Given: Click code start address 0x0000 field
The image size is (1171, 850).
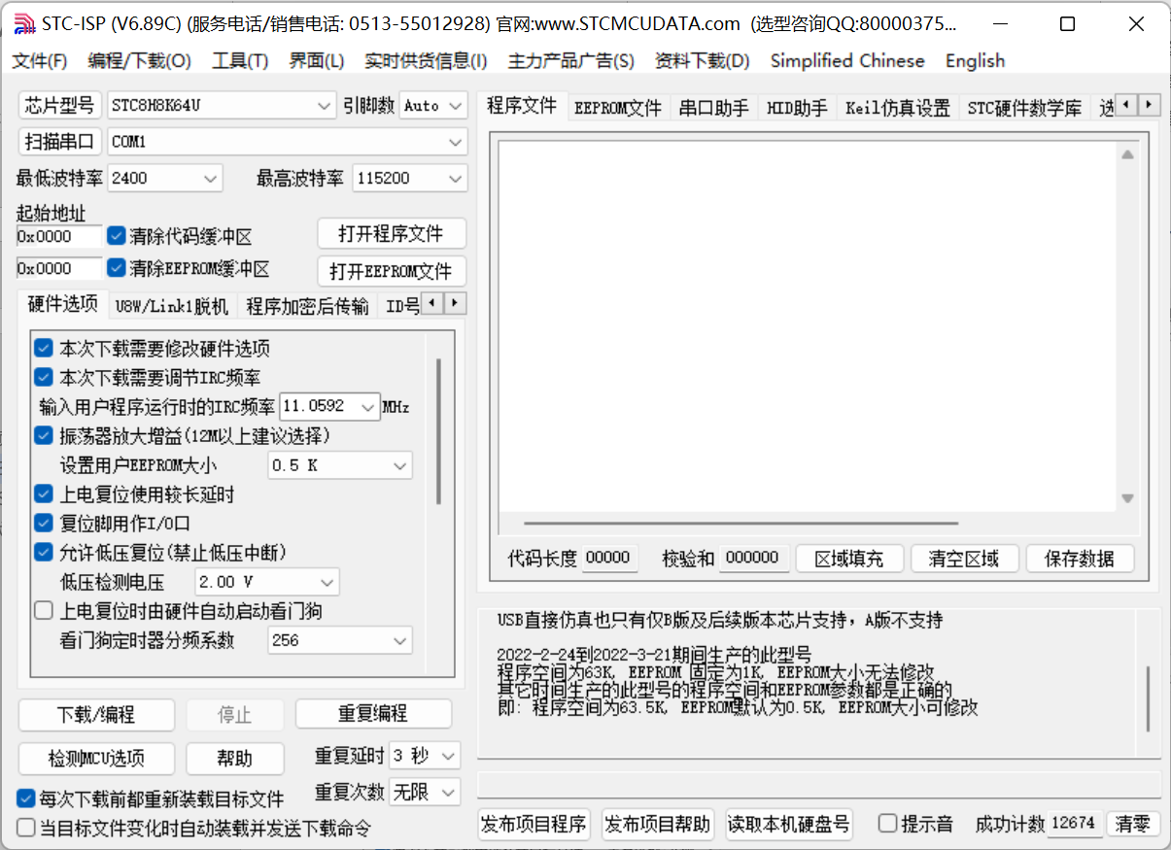Looking at the screenshot, I should pos(58,236).
